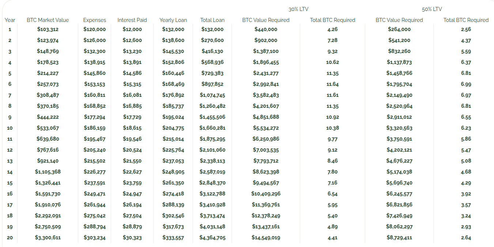
Task: Click the $264,000 value under 50% LTV
Action: (x=399, y=29)
